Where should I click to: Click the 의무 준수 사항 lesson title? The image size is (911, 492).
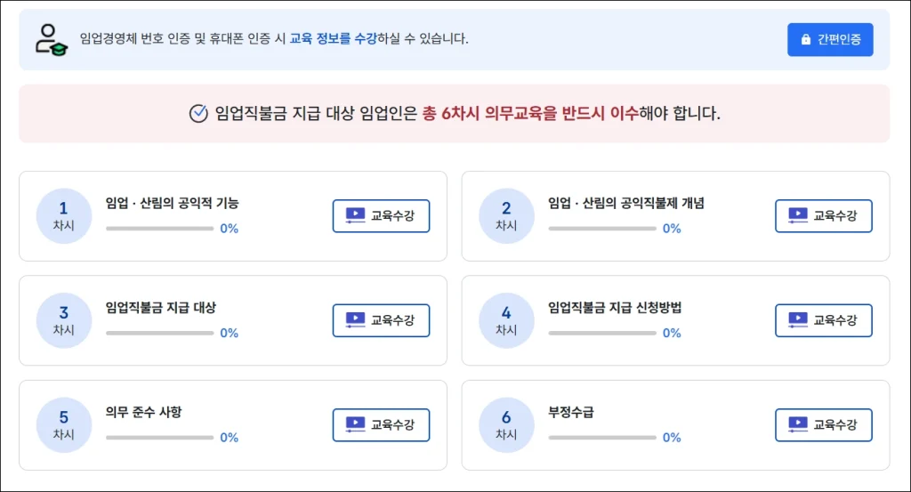(144, 412)
